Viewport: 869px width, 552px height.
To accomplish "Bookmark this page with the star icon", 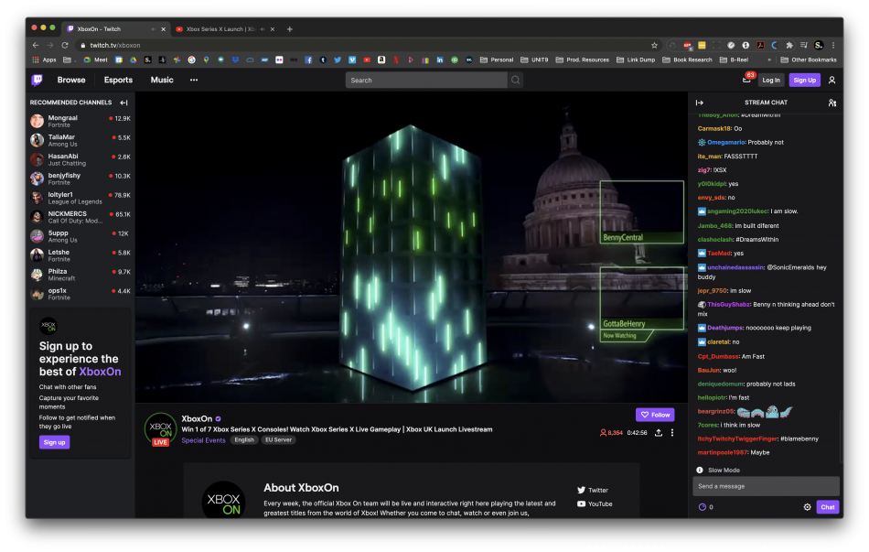I will click(655, 45).
